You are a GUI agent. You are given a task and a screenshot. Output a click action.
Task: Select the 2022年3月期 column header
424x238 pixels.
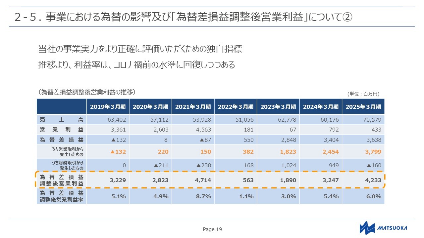point(236,107)
